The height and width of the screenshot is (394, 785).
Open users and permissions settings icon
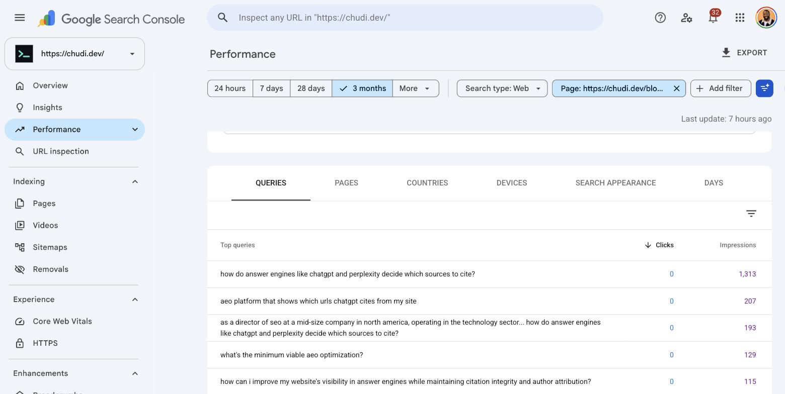(686, 18)
